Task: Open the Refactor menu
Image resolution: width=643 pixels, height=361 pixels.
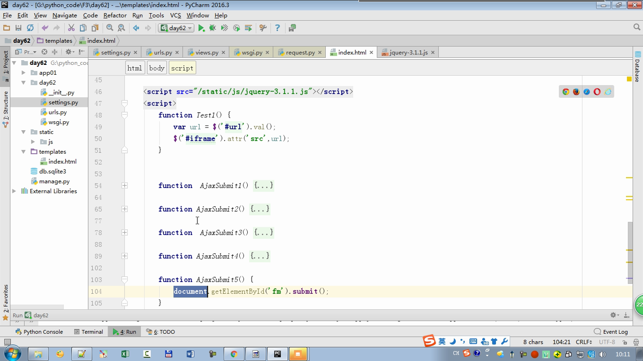Action: pyautogui.click(x=115, y=16)
